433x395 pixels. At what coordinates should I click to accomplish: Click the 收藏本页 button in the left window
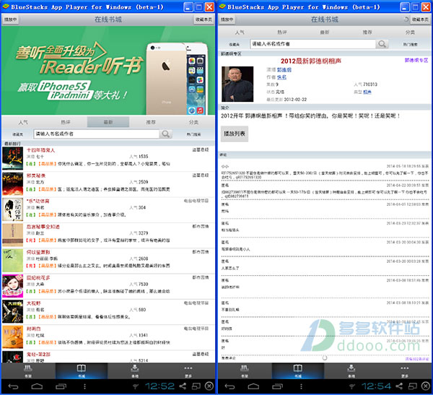[204, 19]
